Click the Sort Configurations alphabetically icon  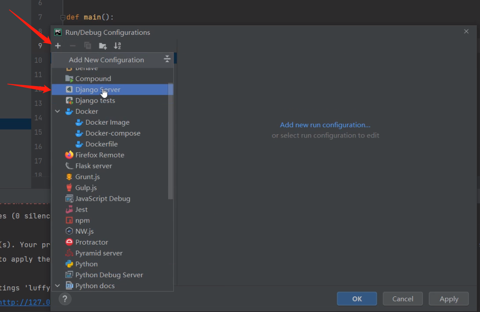[x=117, y=46]
